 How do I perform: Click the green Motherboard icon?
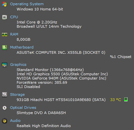point(5,48)
